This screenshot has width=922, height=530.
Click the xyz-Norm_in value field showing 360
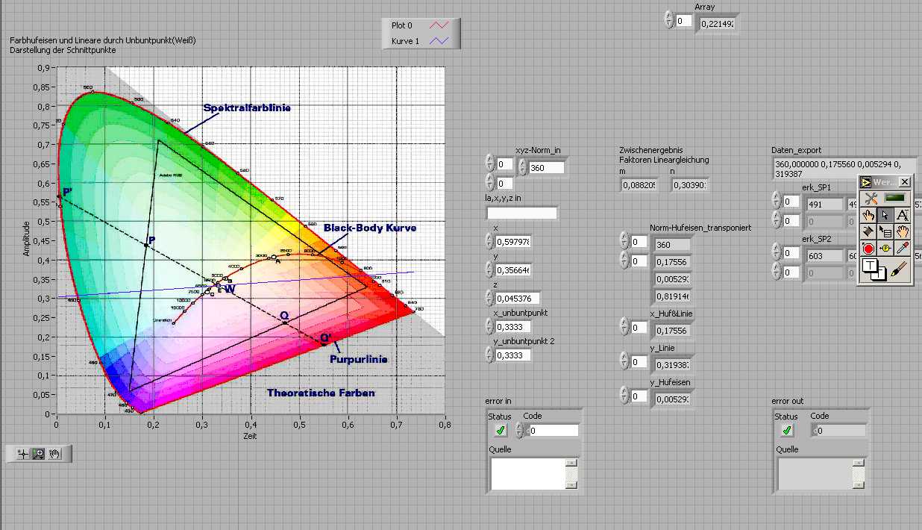click(546, 168)
